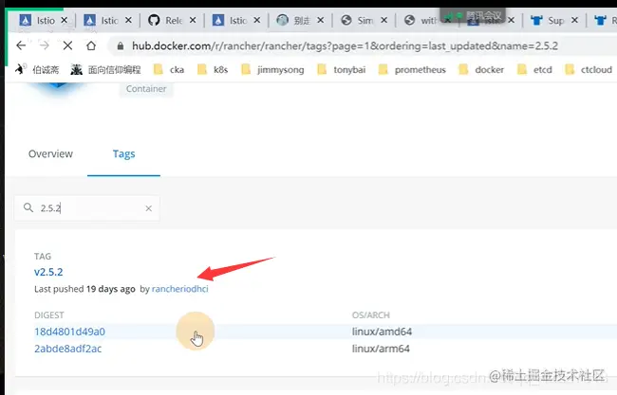Click the magnifier icon in tag search
617x395 pixels.
[28, 207]
